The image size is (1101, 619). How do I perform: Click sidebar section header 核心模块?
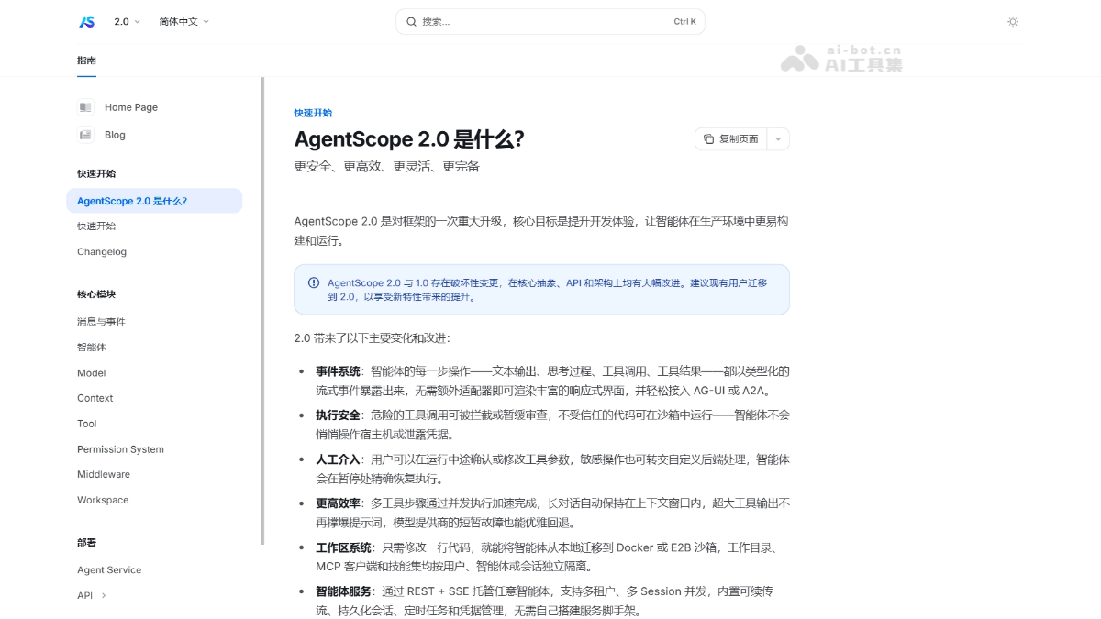coord(96,294)
